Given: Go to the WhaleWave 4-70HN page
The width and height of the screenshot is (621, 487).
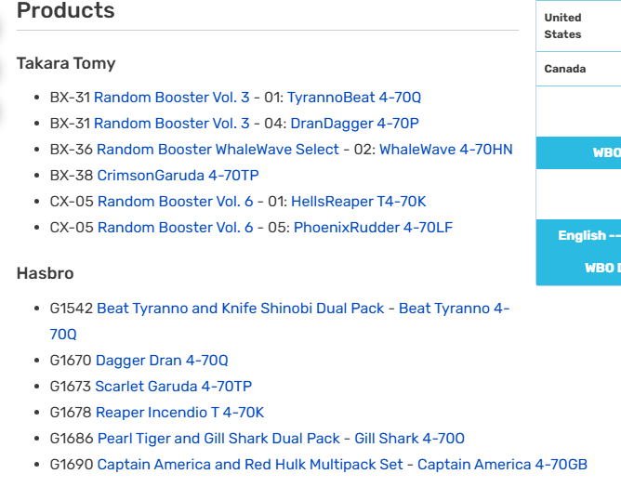Looking at the screenshot, I should click(x=445, y=150).
